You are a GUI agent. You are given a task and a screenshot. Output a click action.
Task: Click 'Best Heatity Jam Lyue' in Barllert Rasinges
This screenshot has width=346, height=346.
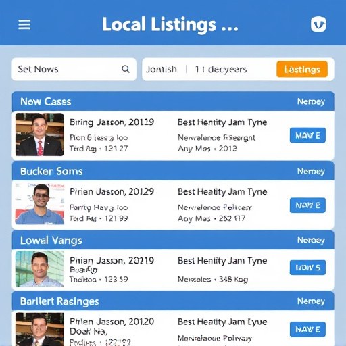pyautogui.click(x=222, y=322)
